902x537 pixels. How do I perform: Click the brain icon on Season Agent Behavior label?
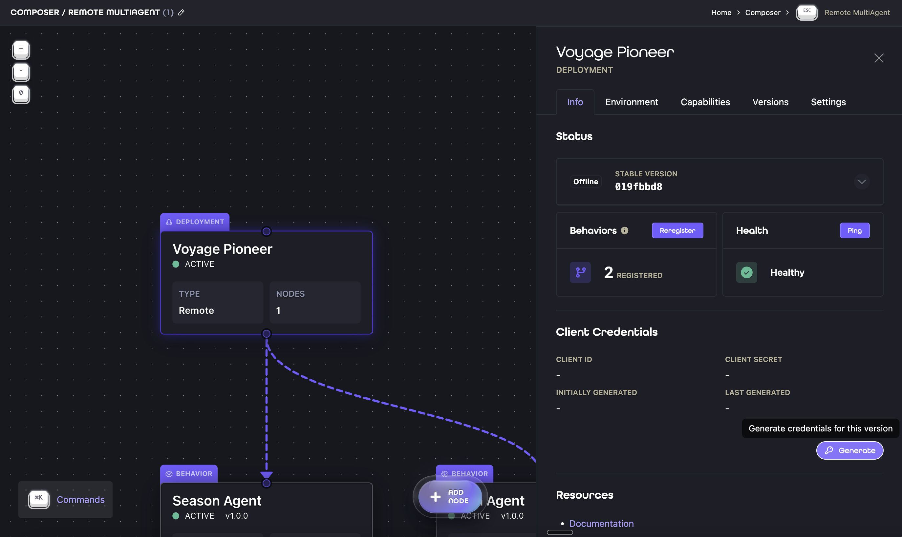(x=169, y=474)
